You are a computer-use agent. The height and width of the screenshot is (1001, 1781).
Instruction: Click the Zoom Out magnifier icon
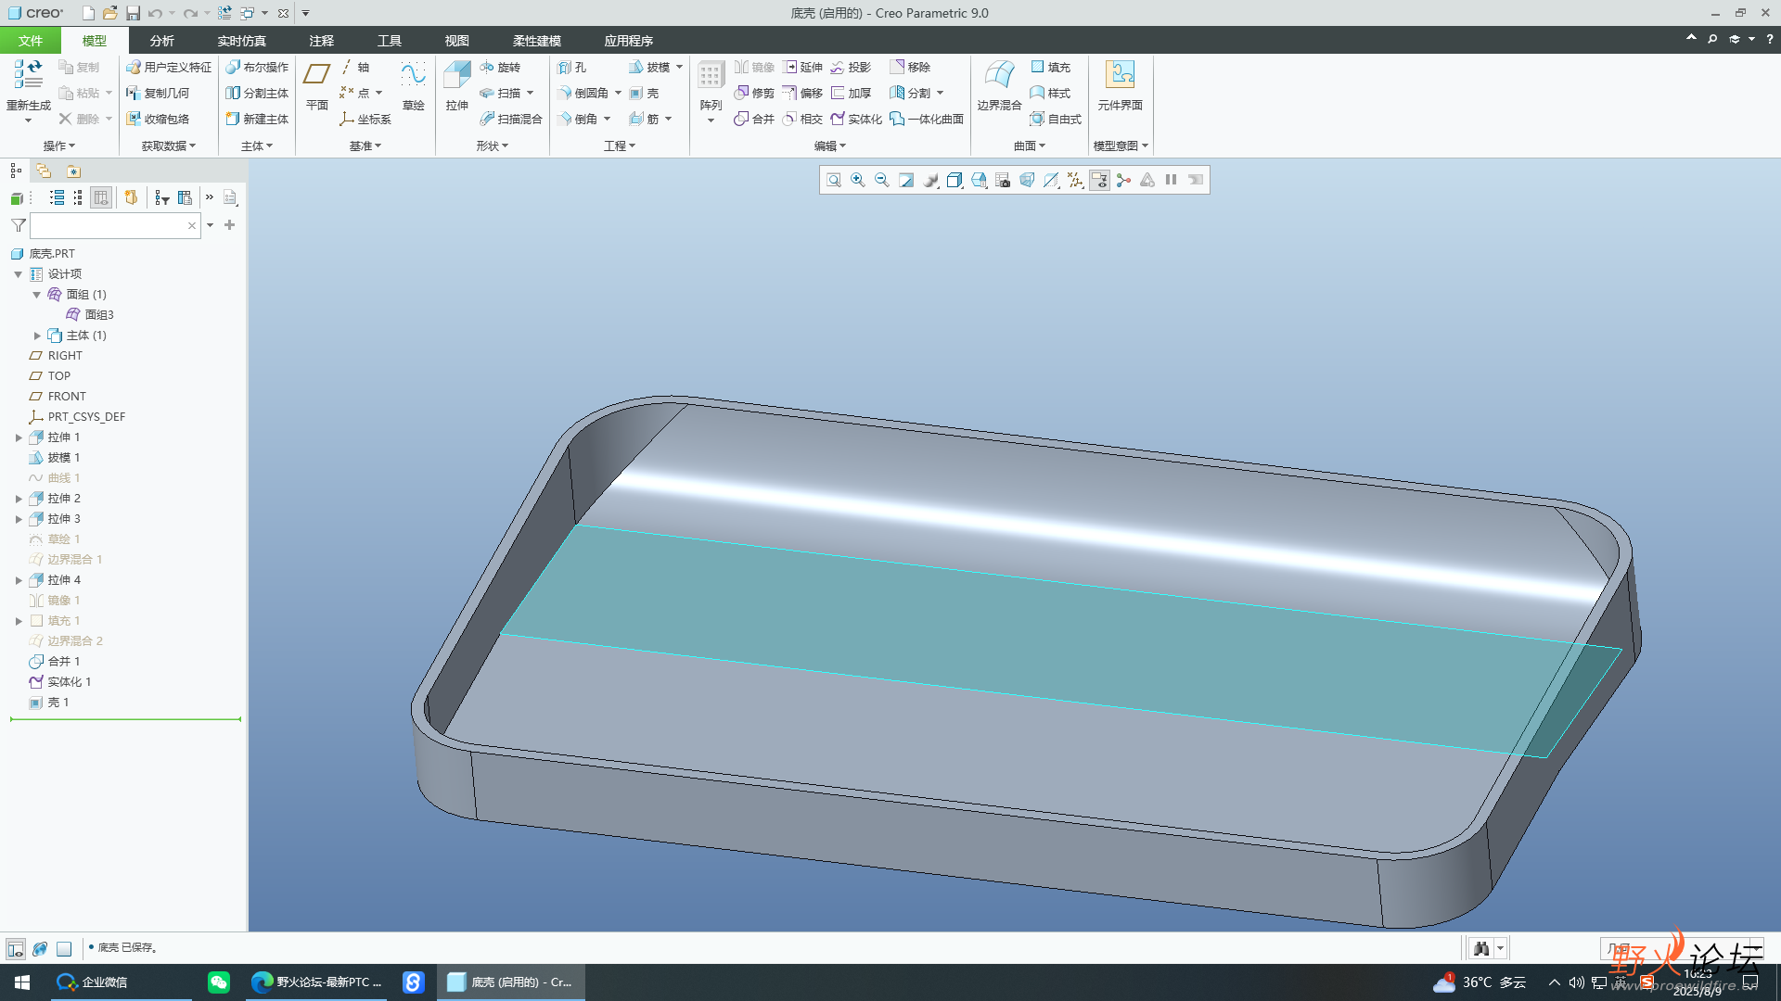point(882,180)
